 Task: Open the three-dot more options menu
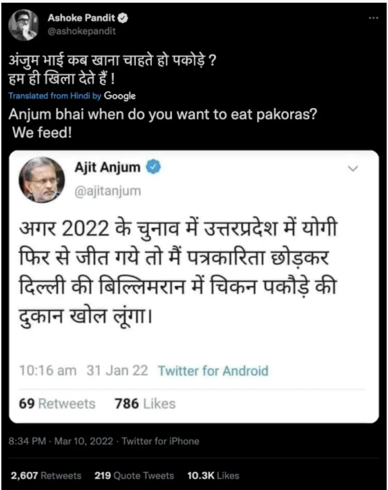pos(373,18)
